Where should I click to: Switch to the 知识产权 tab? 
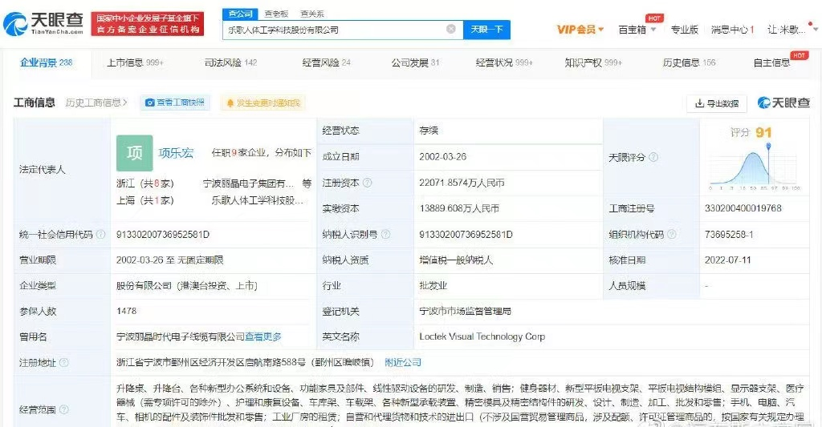(x=593, y=62)
